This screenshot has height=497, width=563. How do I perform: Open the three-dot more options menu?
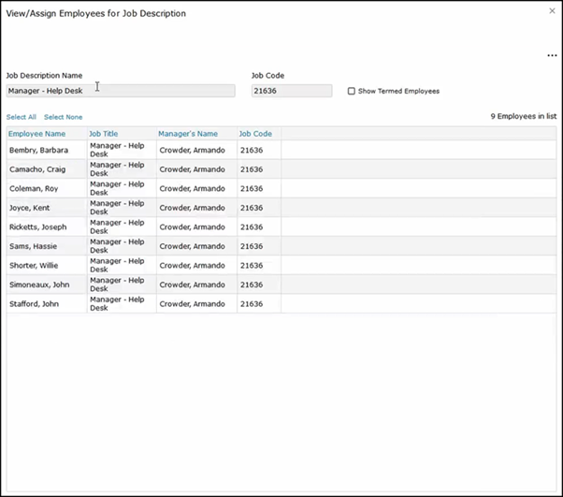click(552, 56)
